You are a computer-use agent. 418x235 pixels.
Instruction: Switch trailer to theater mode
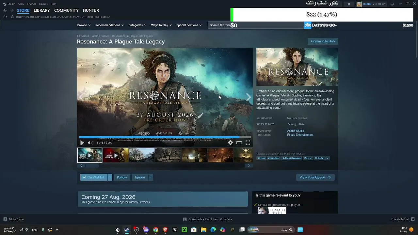(x=239, y=143)
